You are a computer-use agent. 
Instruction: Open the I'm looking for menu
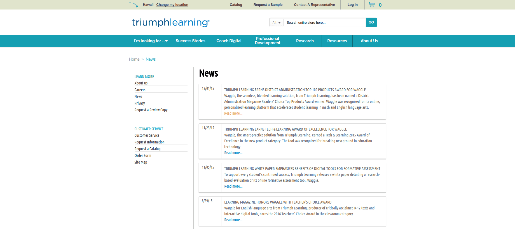(x=151, y=41)
